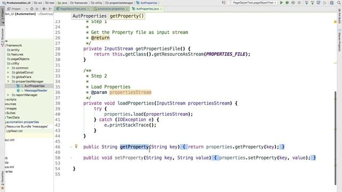Select the pageObjects folder
The width and height of the screenshot is (342, 192).
pos(18,59)
